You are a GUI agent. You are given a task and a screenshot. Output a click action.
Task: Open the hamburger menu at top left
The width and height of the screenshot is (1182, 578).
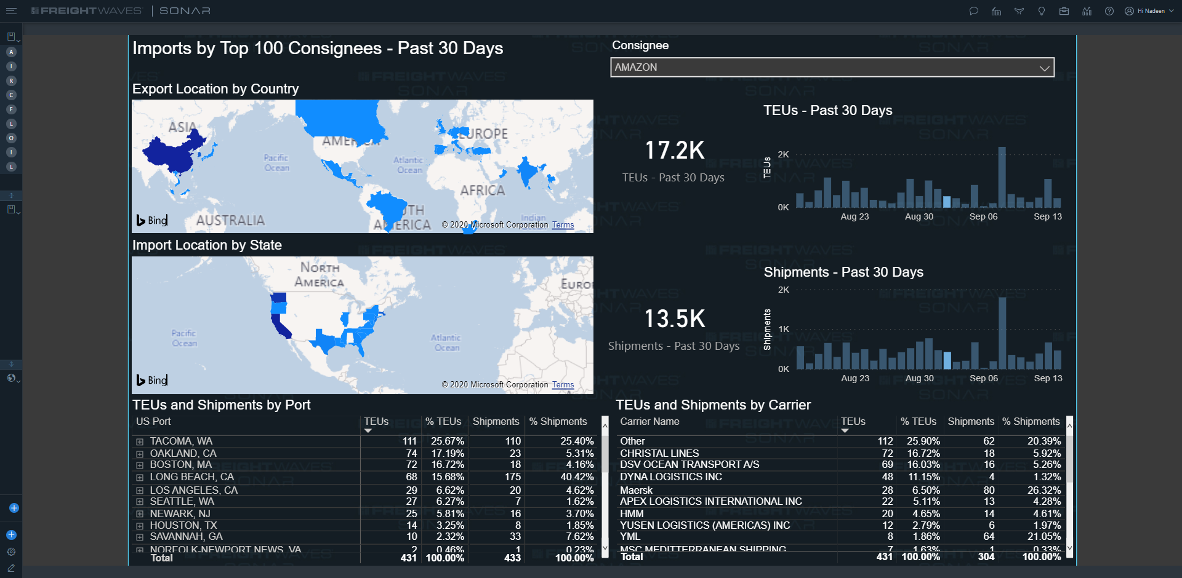pyautogui.click(x=11, y=11)
